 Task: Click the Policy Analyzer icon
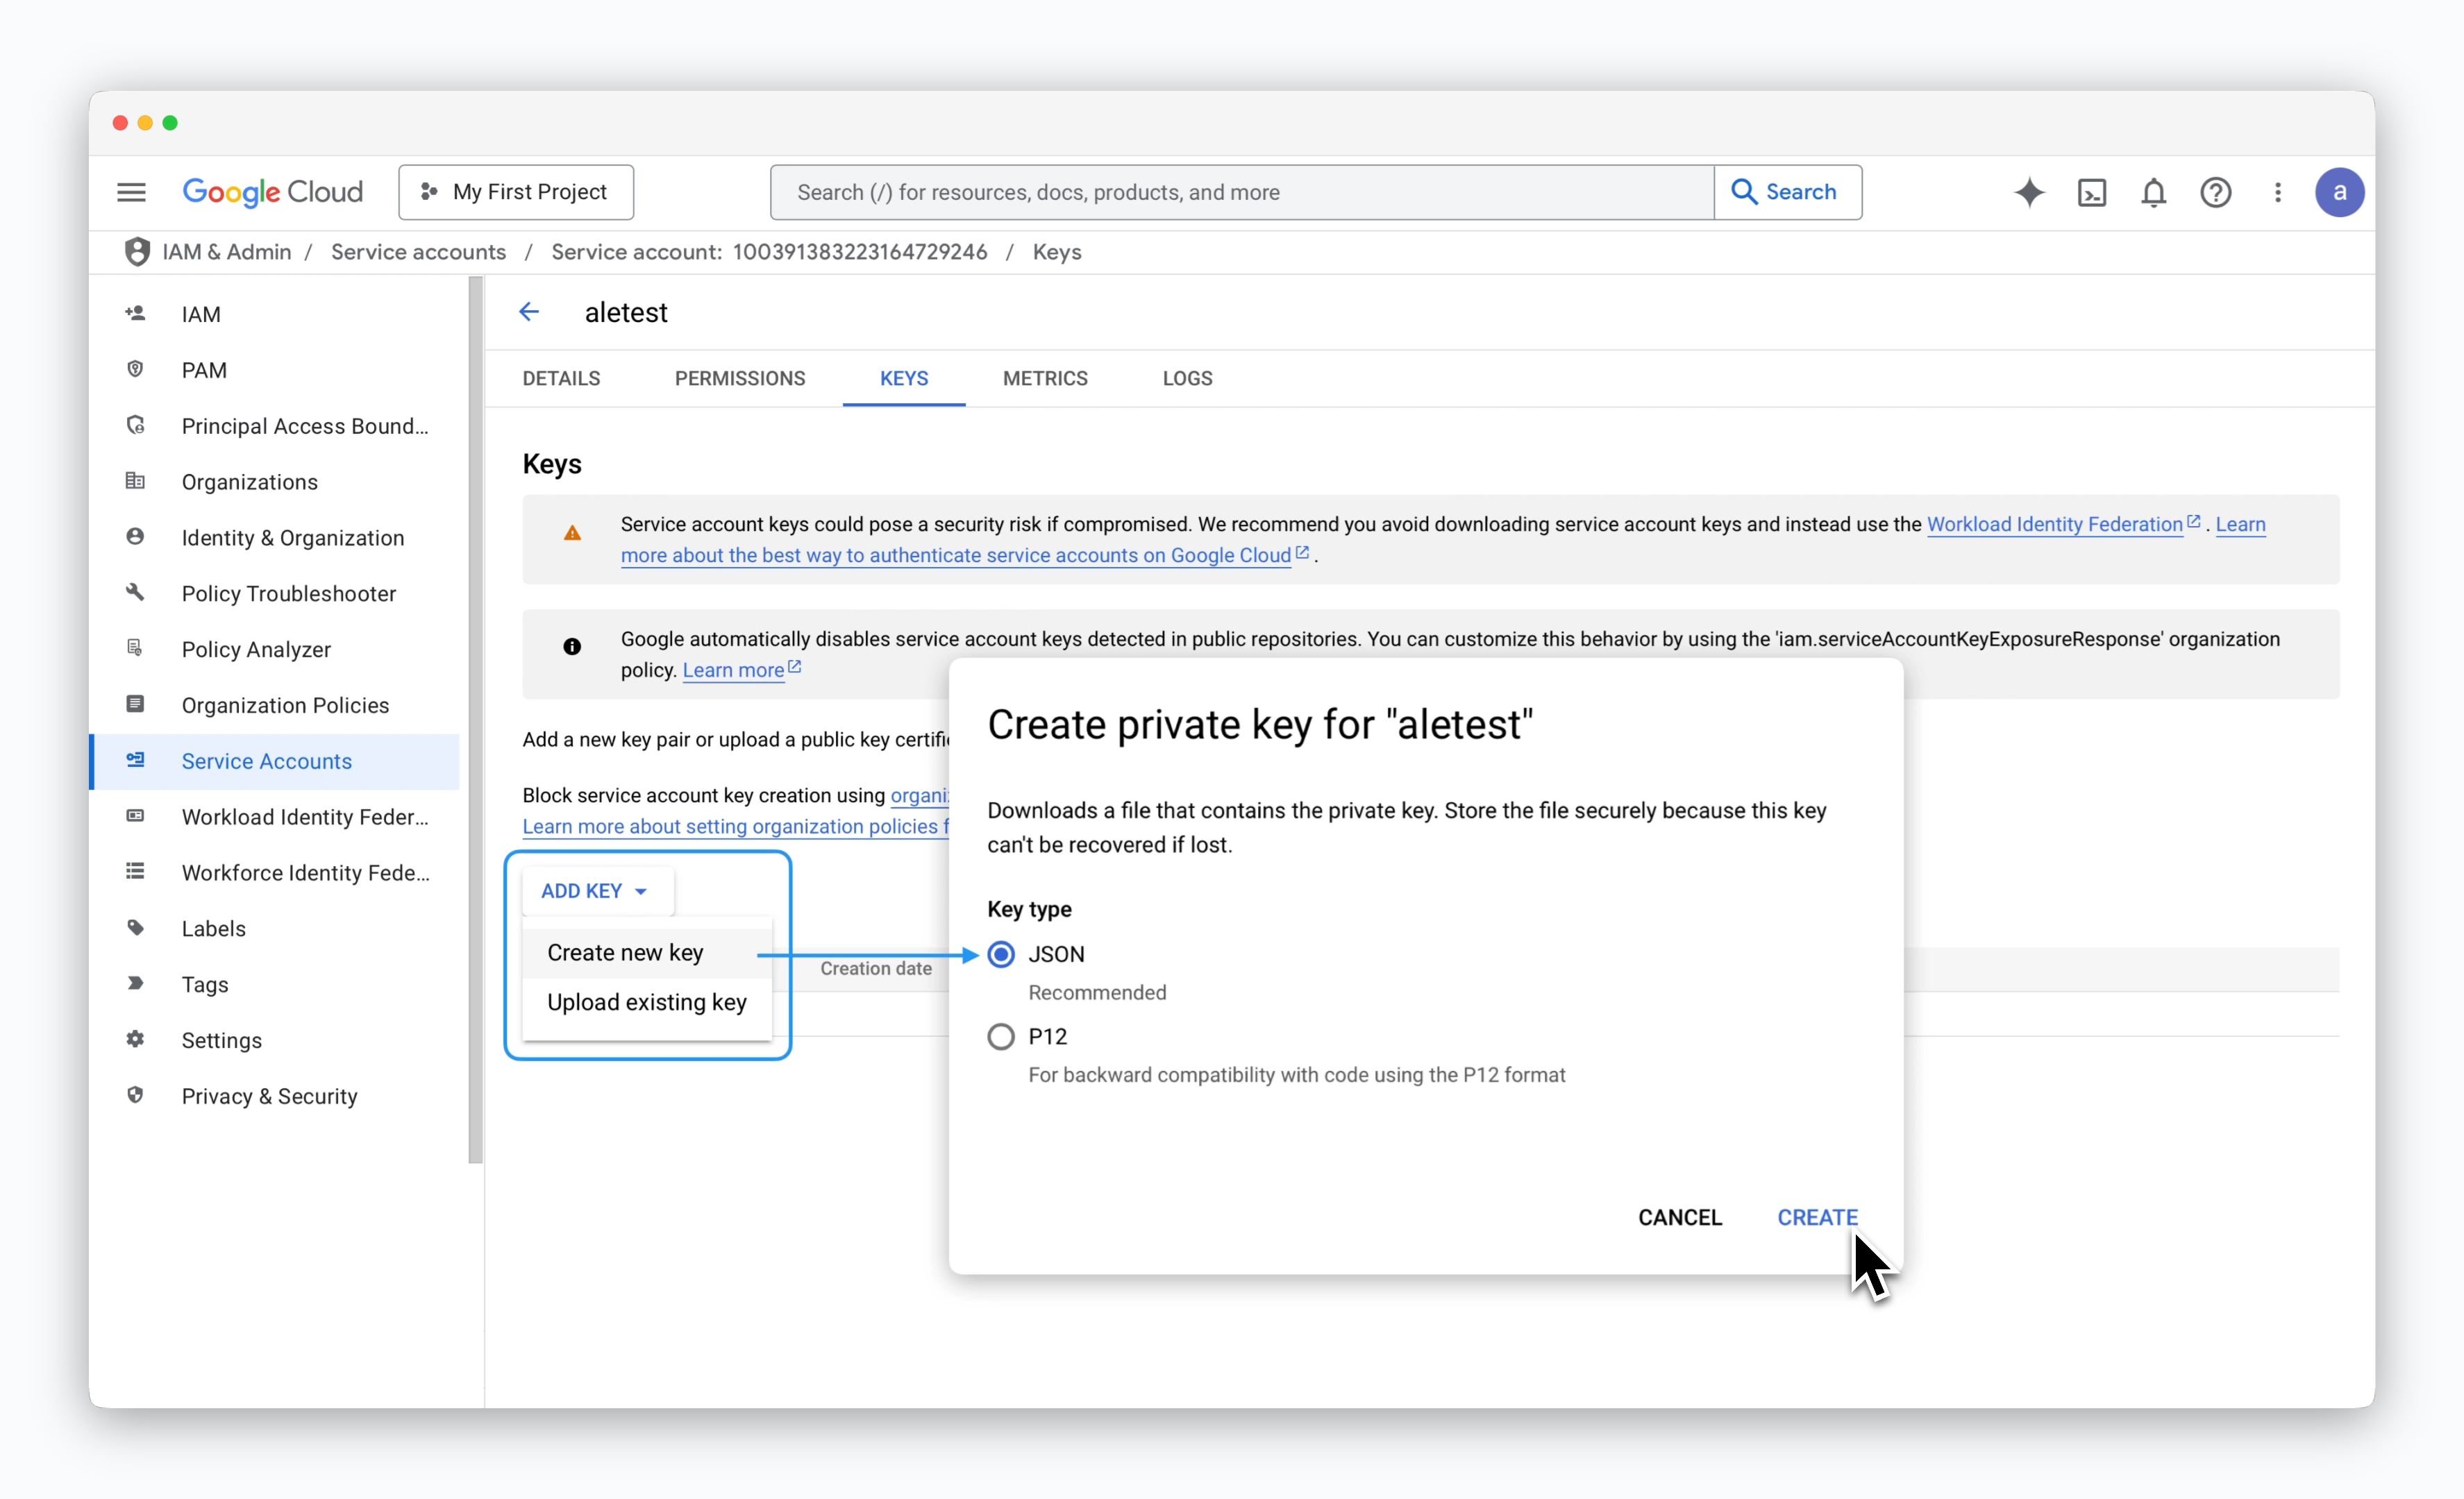(x=135, y=649)
